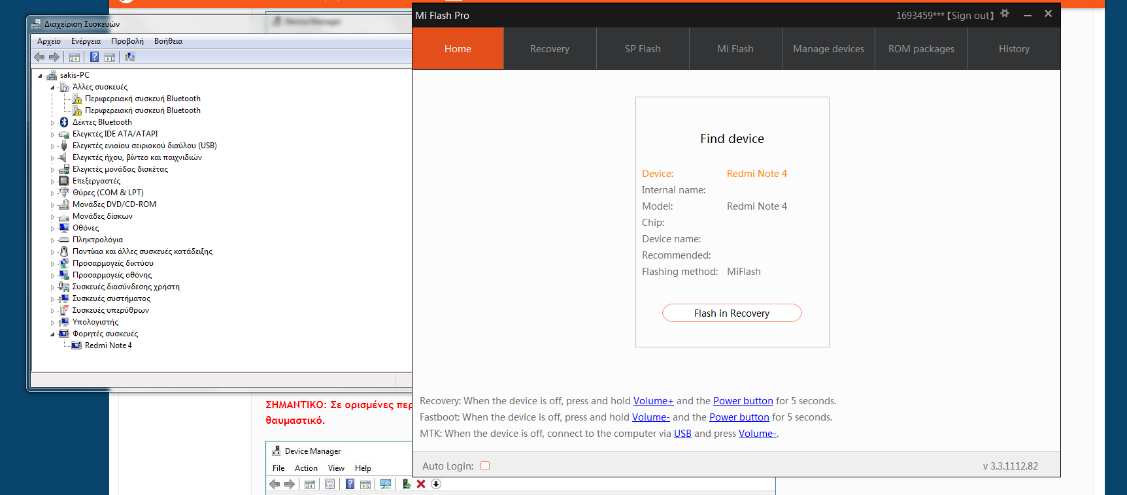Click the red X uninstall device icon
Screen dimensions: 1127x495
pyautogui.click(x=421, y=484)
